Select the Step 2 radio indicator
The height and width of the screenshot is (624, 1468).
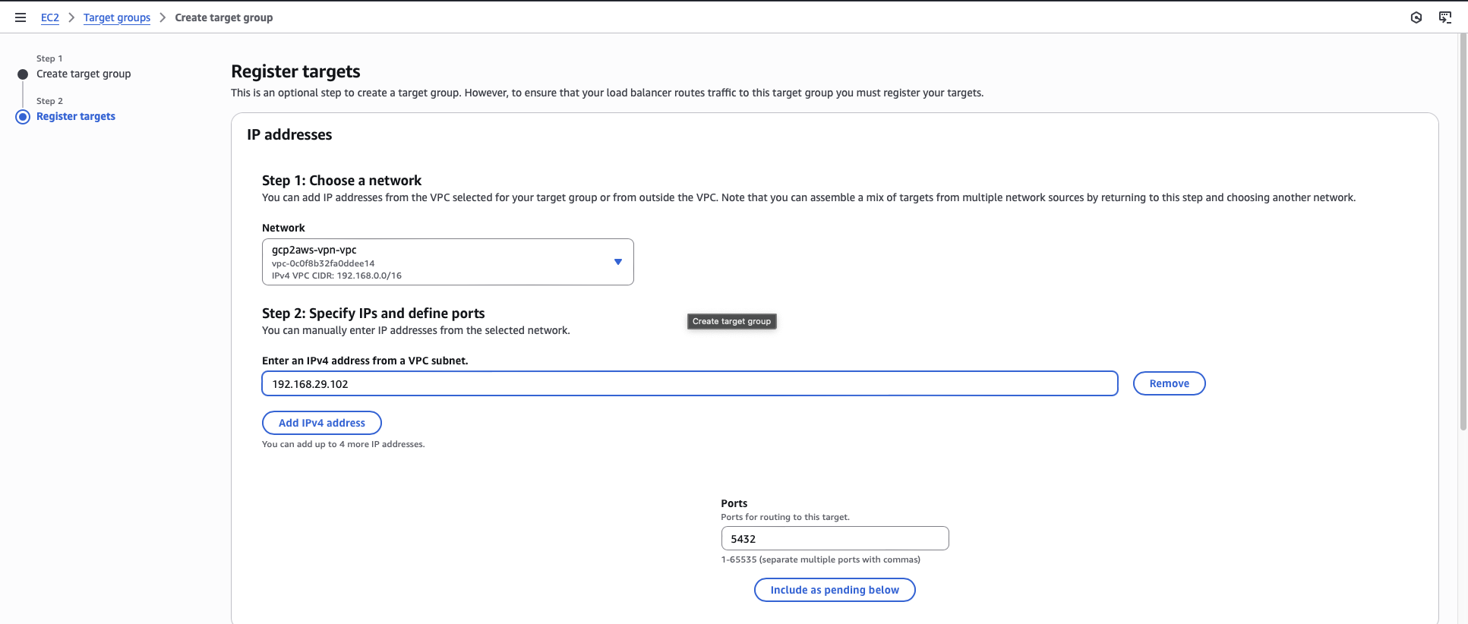click(23, 117)
